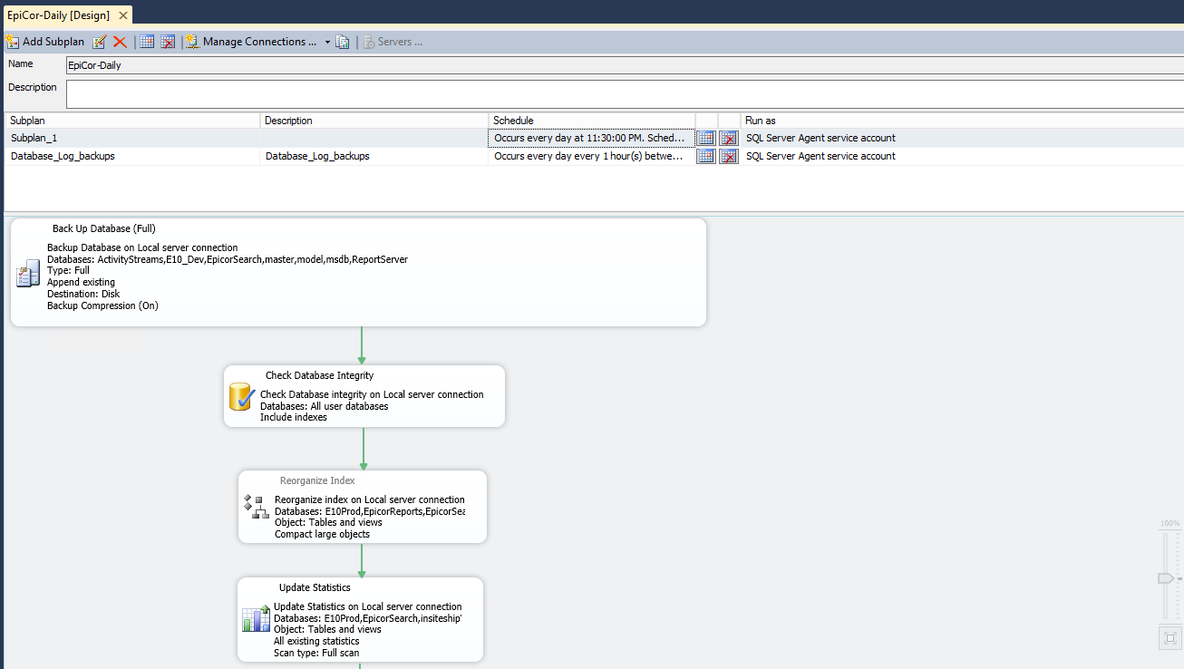Click the Database_Log_backups schedule text cell
The height and width of the screenshot is (669, 1184).
591,156
